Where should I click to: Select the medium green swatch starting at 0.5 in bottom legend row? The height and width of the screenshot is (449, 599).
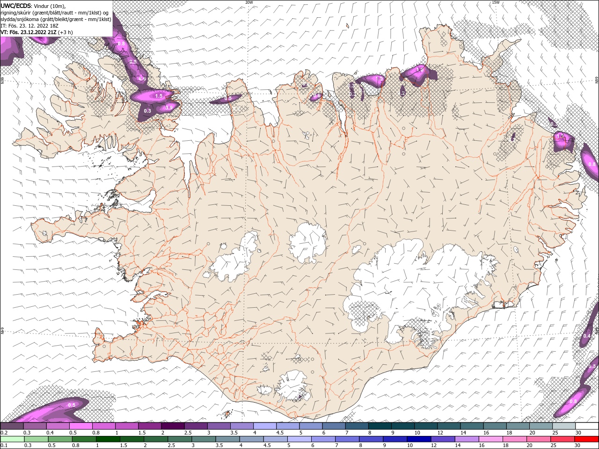60,439
